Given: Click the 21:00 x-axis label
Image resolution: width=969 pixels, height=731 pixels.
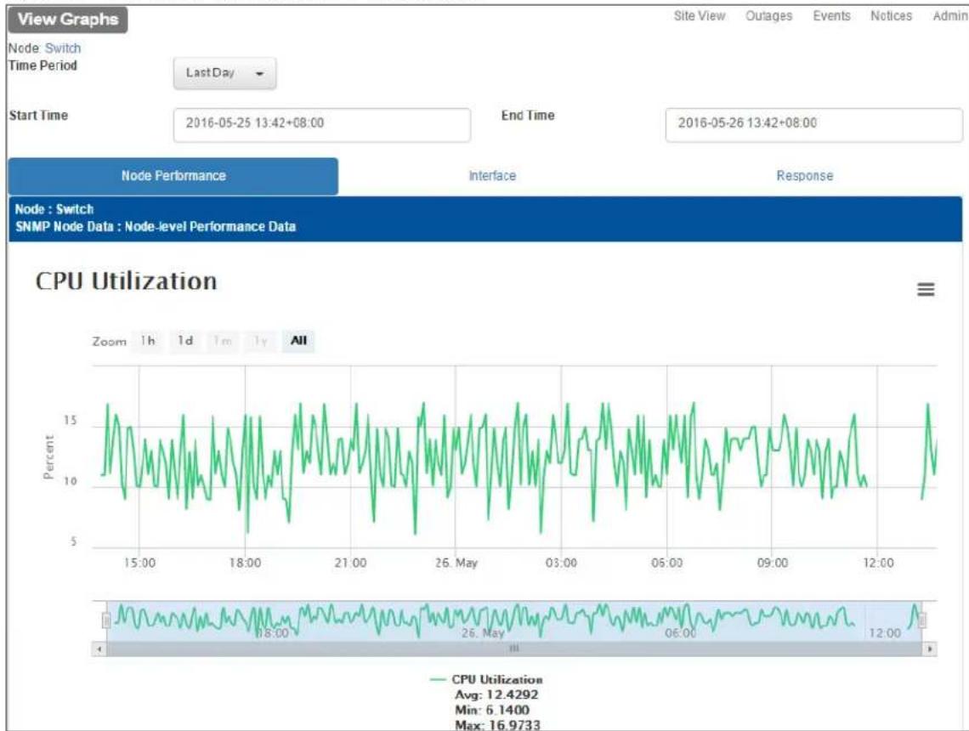Looking at the screenshot, I should pos(350,563).
